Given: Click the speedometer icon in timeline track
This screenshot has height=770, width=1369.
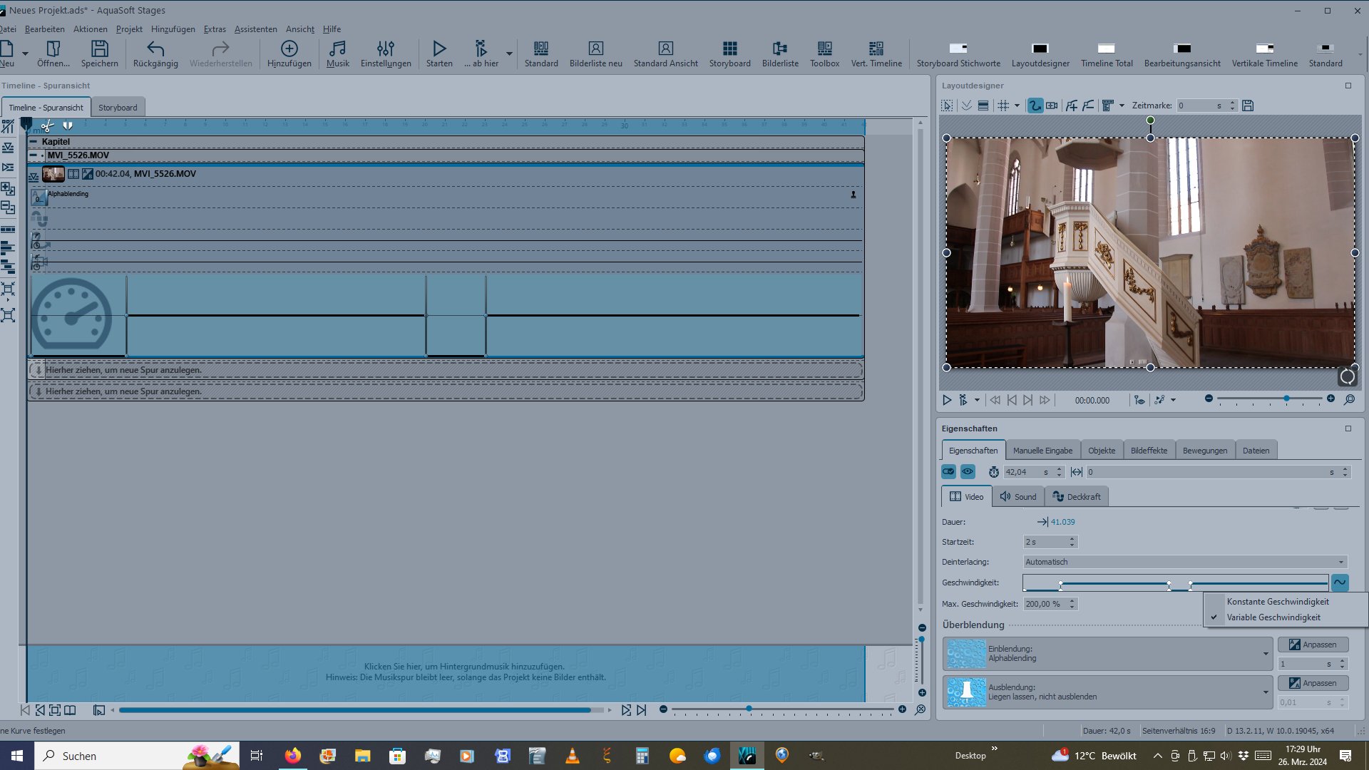Looking at the screenshot, I should [71, 316].
